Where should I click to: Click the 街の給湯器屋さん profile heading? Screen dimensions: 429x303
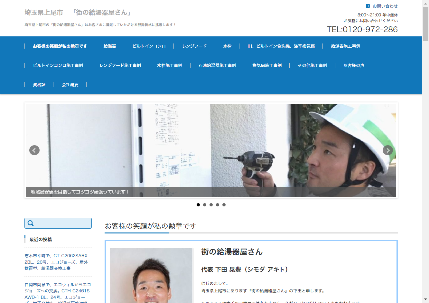[232, 252]
